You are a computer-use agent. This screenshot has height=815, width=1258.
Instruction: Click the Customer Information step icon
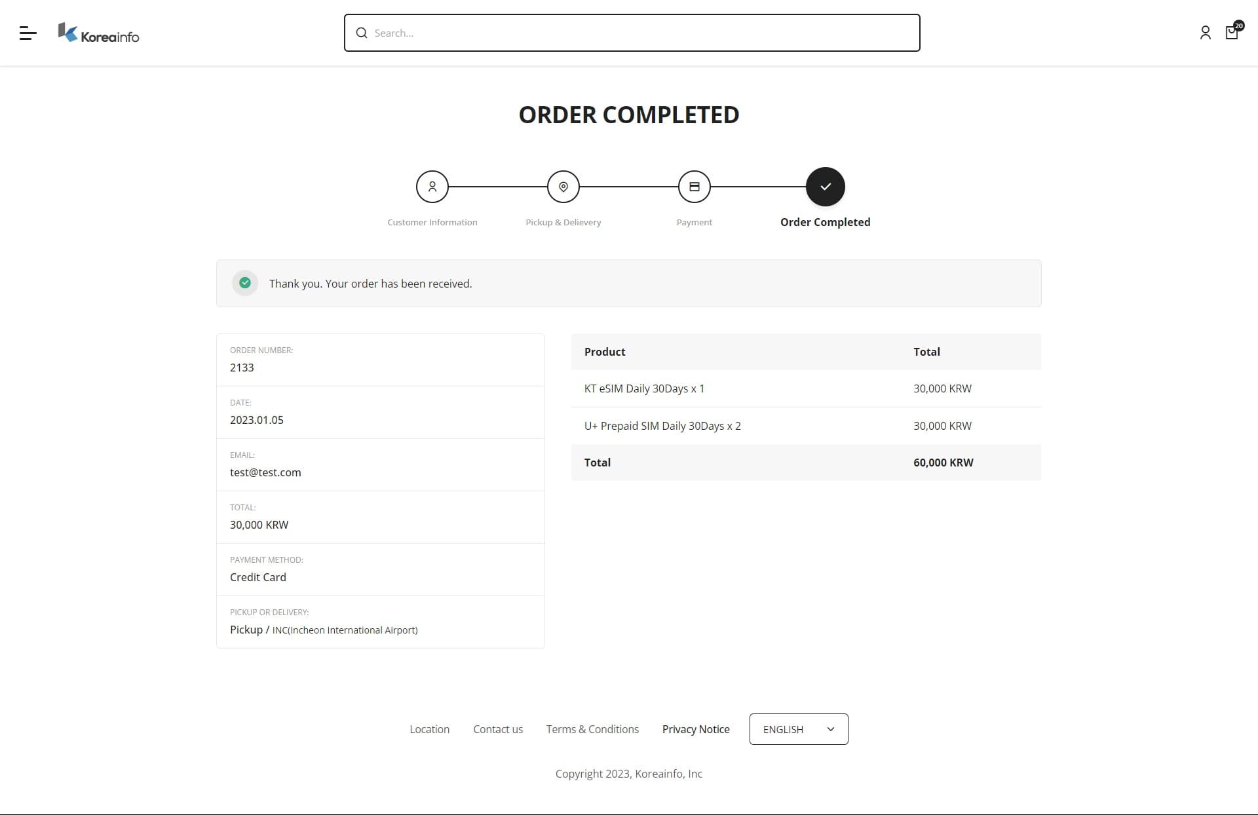click(x=432, y=187)
